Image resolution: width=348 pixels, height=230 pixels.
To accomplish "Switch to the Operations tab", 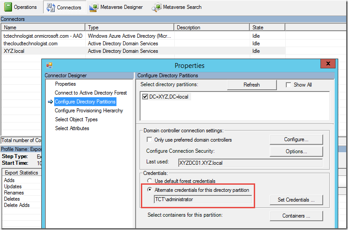I will click(x=20, y=7).
